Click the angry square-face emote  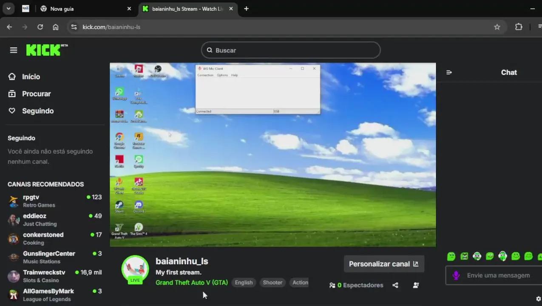coord(464,256)
